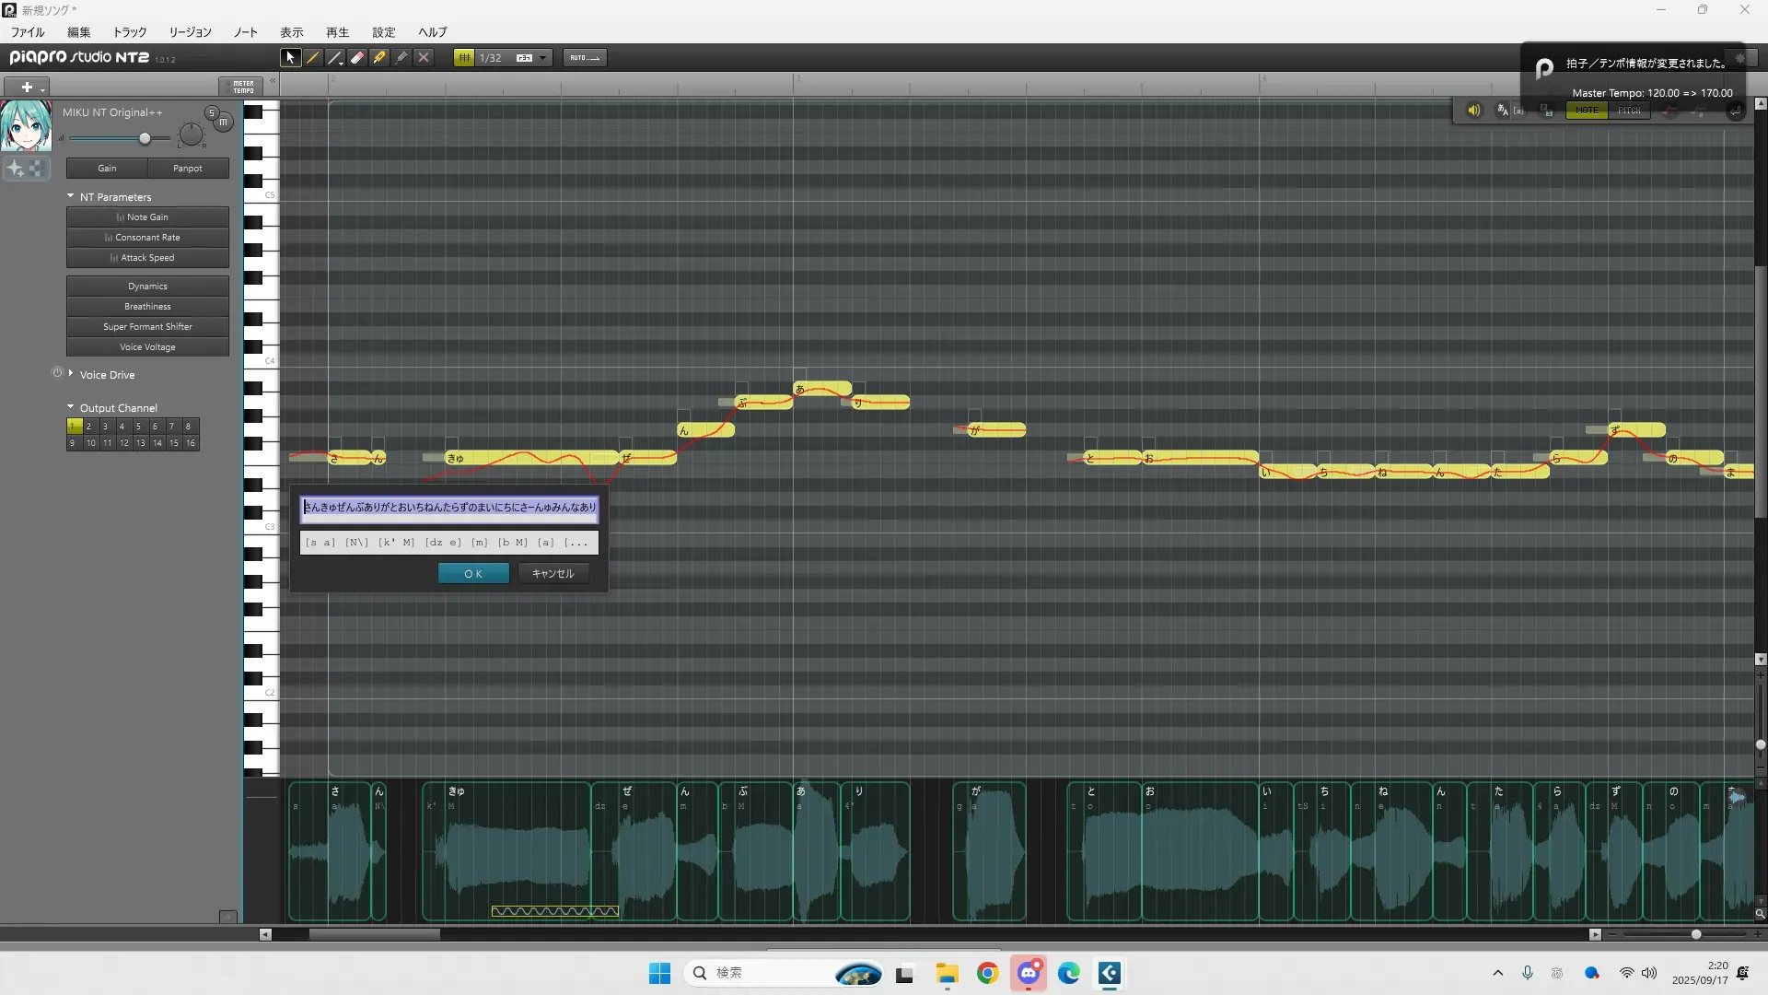Click the track volume slider knob

click(145, 138)
